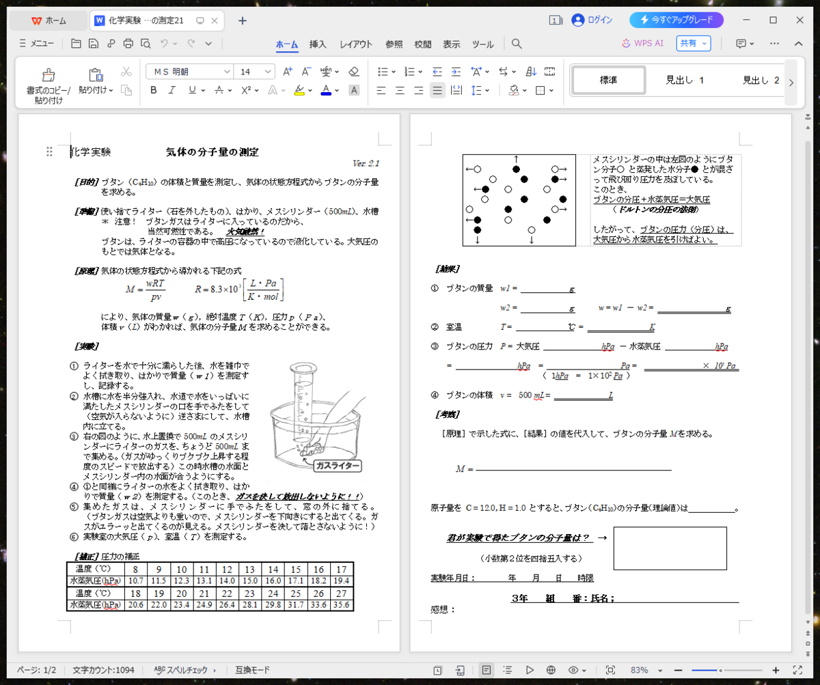Click the ログイン button
Screen dimensions: 820x685
pos(592,20)
